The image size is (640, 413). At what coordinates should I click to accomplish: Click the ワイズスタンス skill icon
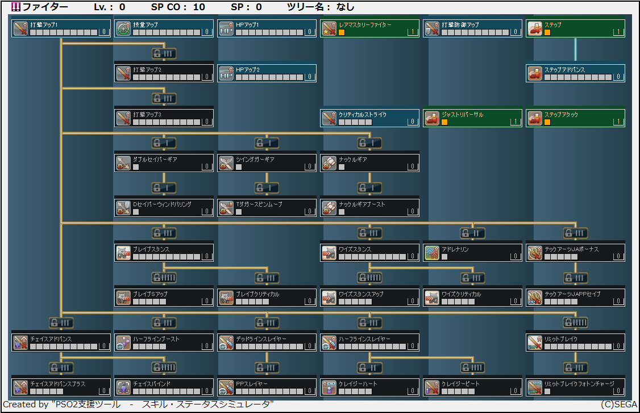(329, 253)
